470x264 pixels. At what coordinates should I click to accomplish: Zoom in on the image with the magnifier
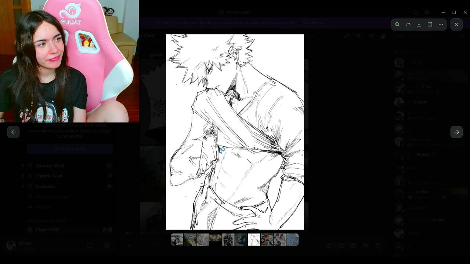(x=397, y=25)
